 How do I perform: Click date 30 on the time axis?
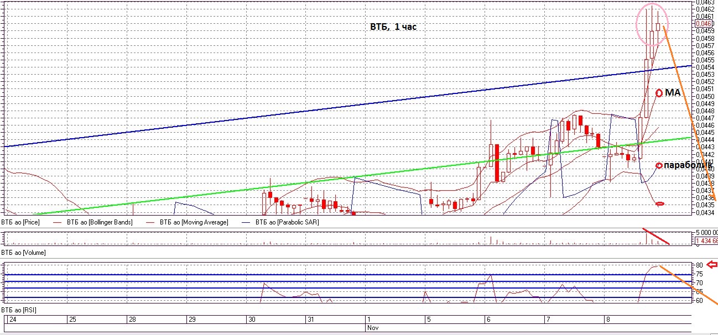coord(252,320)
